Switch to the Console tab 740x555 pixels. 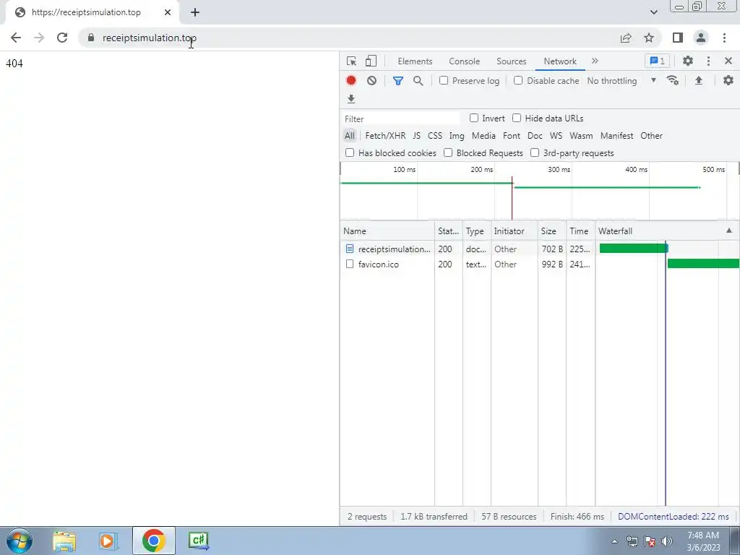[x=465, y=61]
